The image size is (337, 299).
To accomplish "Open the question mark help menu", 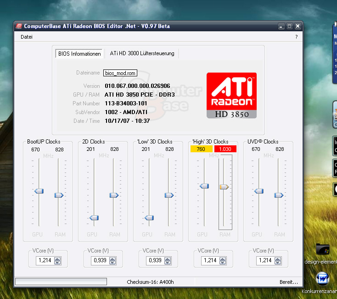I will click(x=297, y=37).
